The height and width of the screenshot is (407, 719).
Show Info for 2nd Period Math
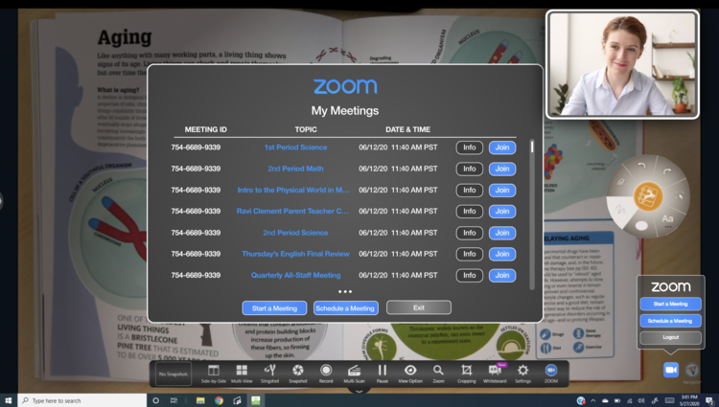click(470, 169)
